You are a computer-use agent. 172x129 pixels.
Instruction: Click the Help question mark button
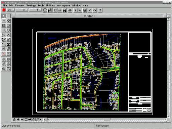coord(100,10)
